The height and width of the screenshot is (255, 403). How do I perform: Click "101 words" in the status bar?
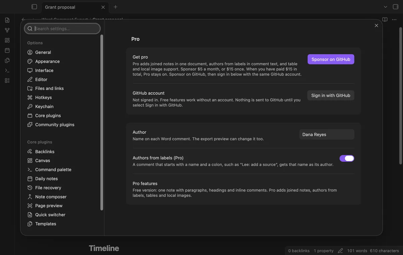click(x=357, y=251)
